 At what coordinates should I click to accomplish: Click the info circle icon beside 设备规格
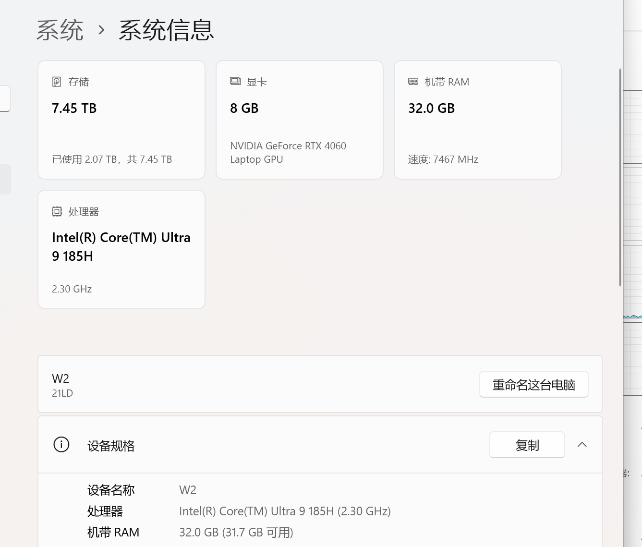pyautogui.click(x=61, y=445)
